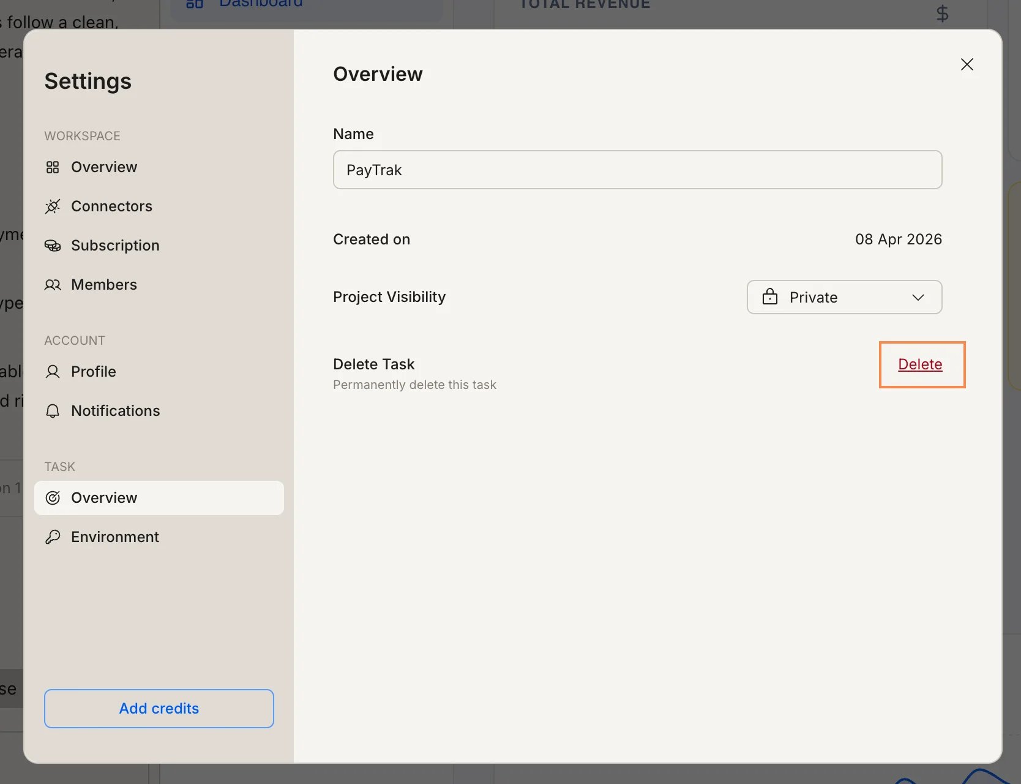Click the Created on date 08 Apr 2026
The width and height of the screenshot is (1021, 784).
[x=899, y=239]
